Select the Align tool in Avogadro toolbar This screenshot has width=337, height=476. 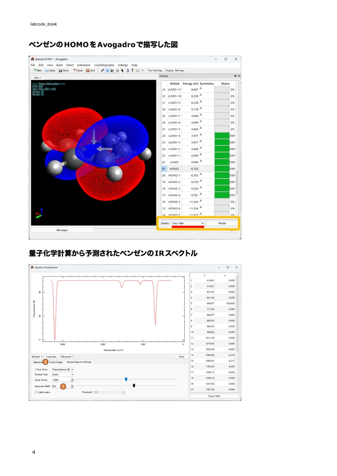(142, 71)
